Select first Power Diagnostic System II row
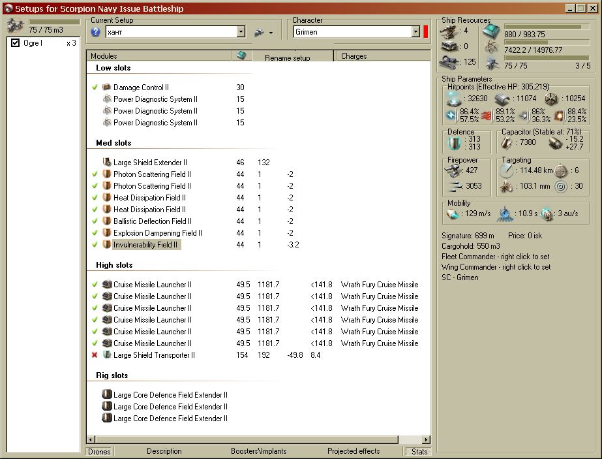This screenshot has width=602, height=459. [x=155, y=99]
